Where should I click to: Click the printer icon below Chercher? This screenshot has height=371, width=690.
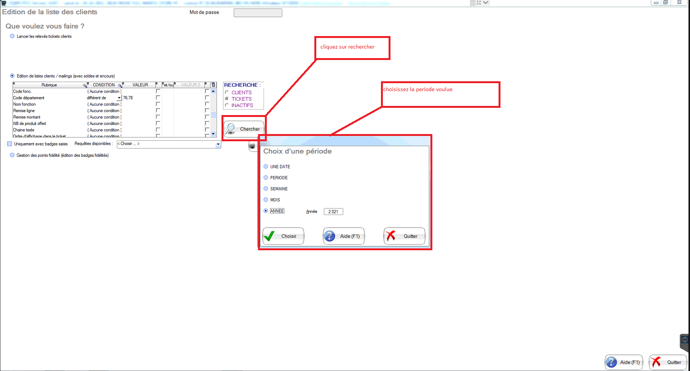click(x=252, y=146)
